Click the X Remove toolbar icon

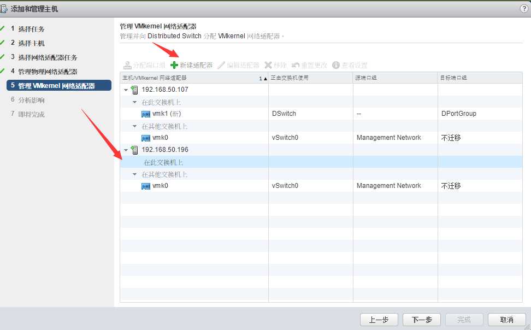coord(268,64)
